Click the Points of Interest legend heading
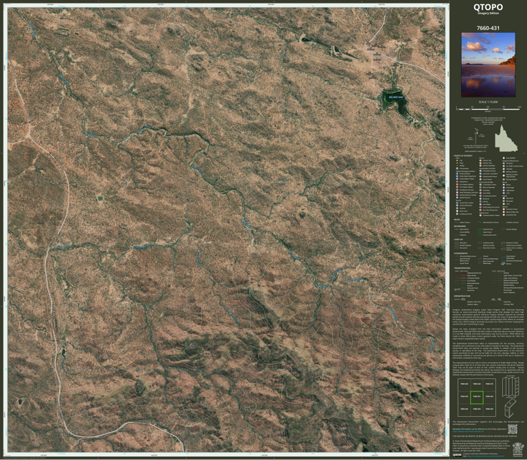 point(462,156)
